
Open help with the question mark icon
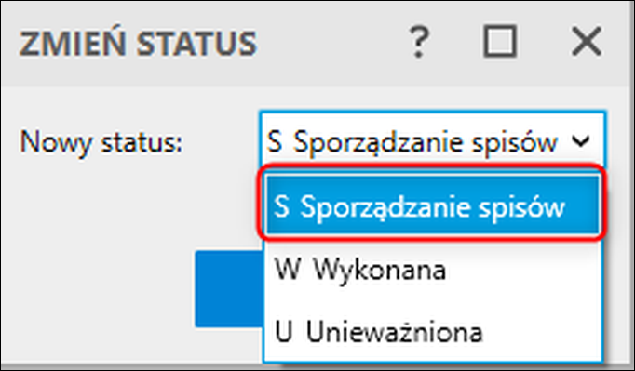(x=418, y=41)
